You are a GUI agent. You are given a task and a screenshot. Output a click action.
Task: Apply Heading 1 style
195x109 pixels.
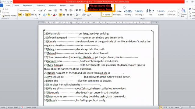click(128, 12)
